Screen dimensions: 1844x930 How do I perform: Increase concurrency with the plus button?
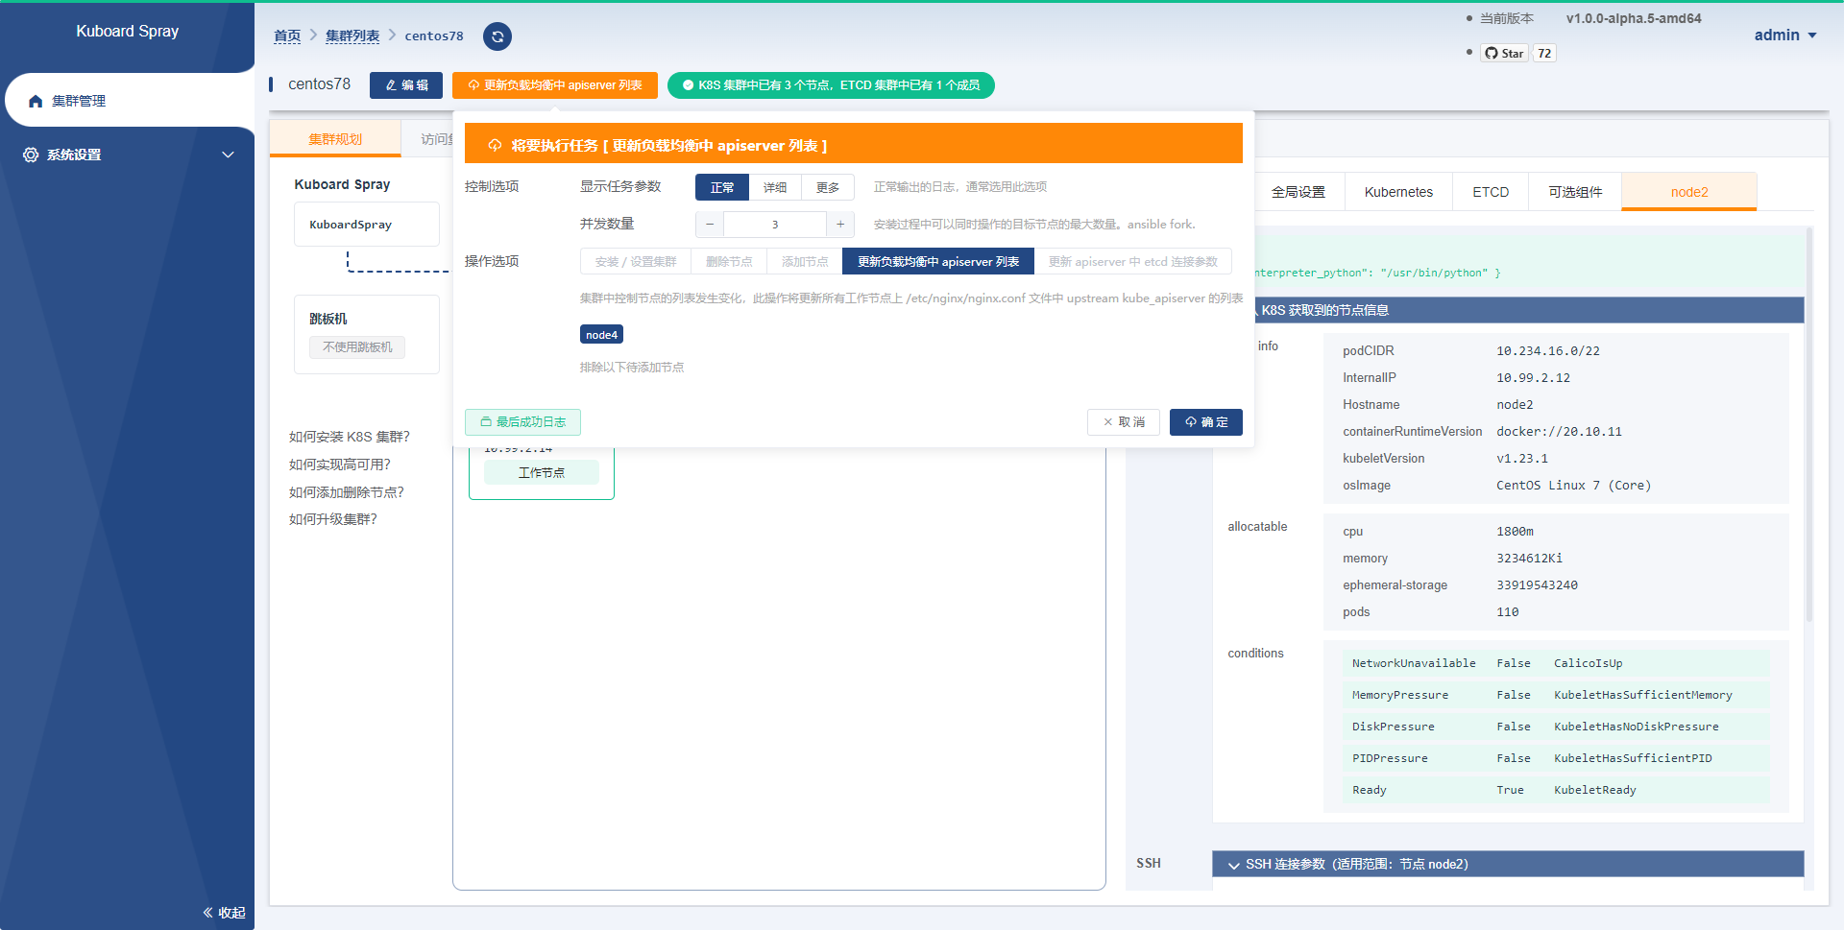[840, 225]
